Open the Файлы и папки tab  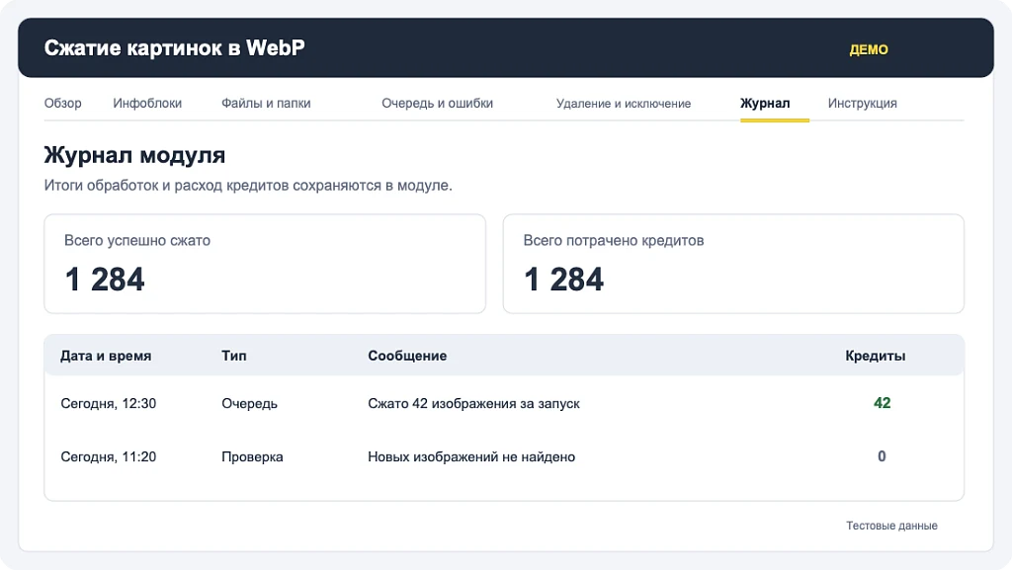266,103
